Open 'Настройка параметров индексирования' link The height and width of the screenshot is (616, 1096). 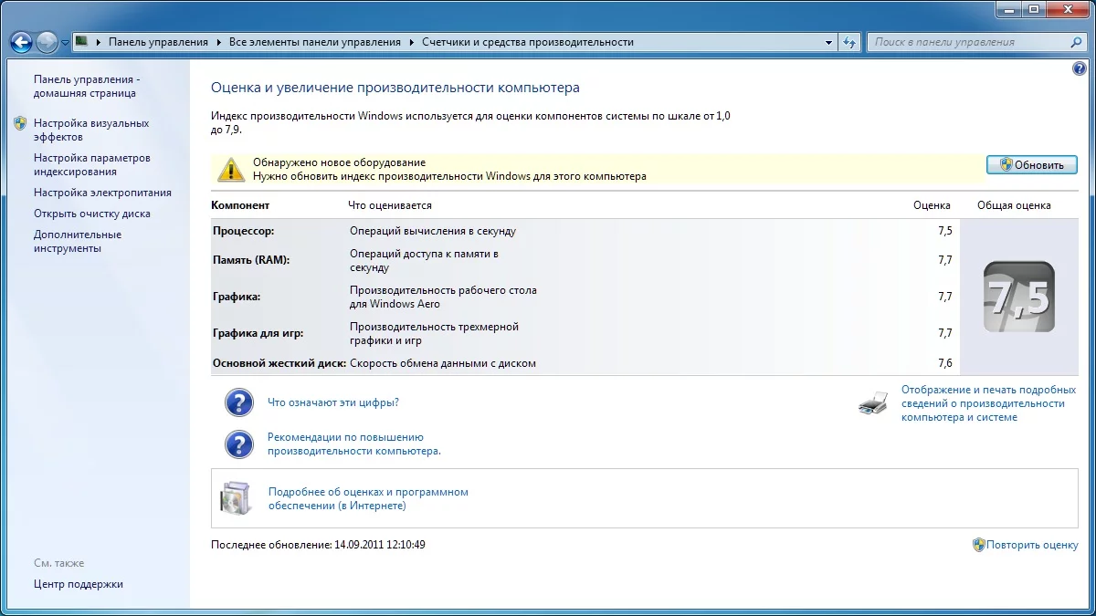(91, 164)
